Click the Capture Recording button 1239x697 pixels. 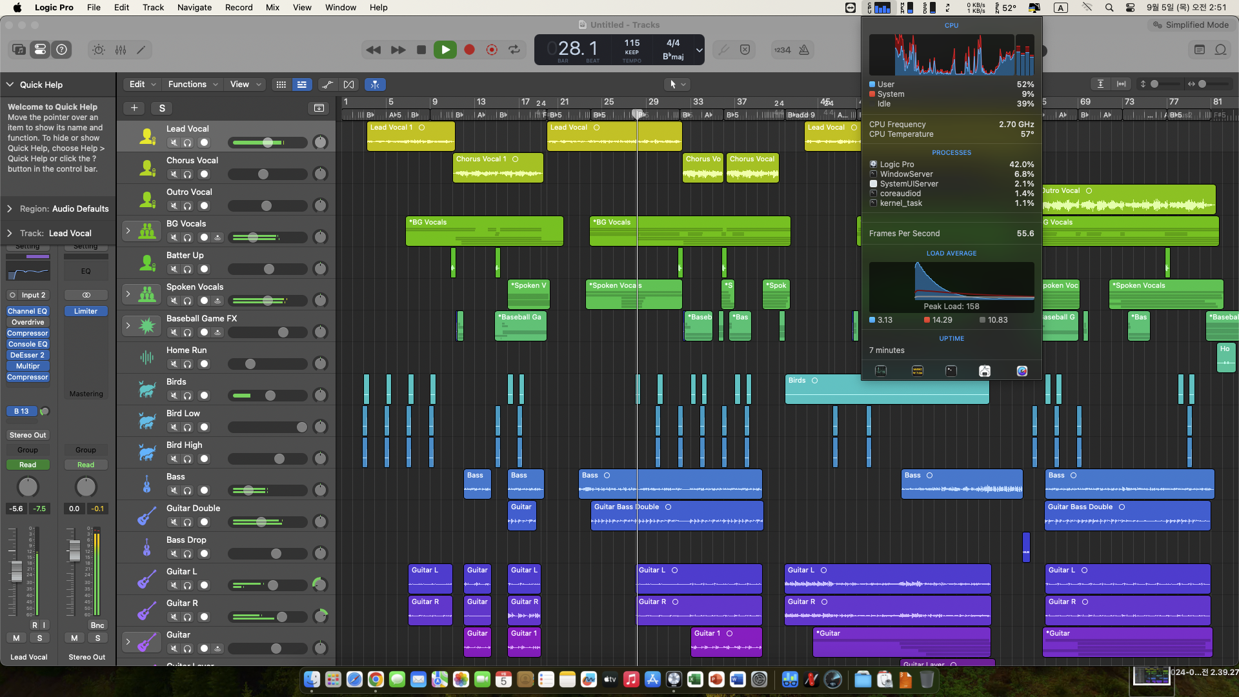coord(492,50)
